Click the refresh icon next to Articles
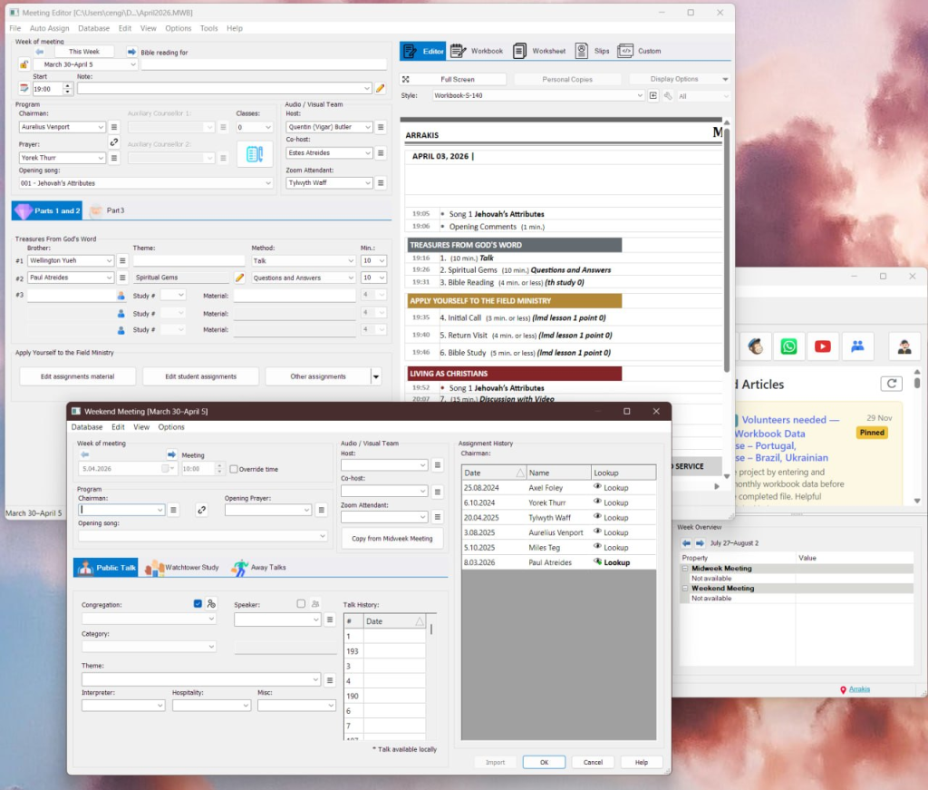The width and height of the screenshot is (928, 790). pos(892,384)
